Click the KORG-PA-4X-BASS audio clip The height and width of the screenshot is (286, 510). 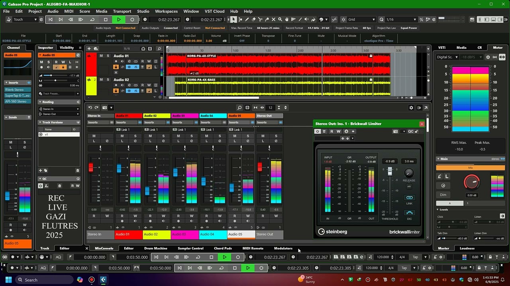tap(283, 86)
